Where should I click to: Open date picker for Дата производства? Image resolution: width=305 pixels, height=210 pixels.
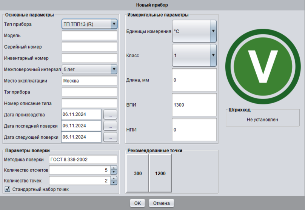coord(110,115)
